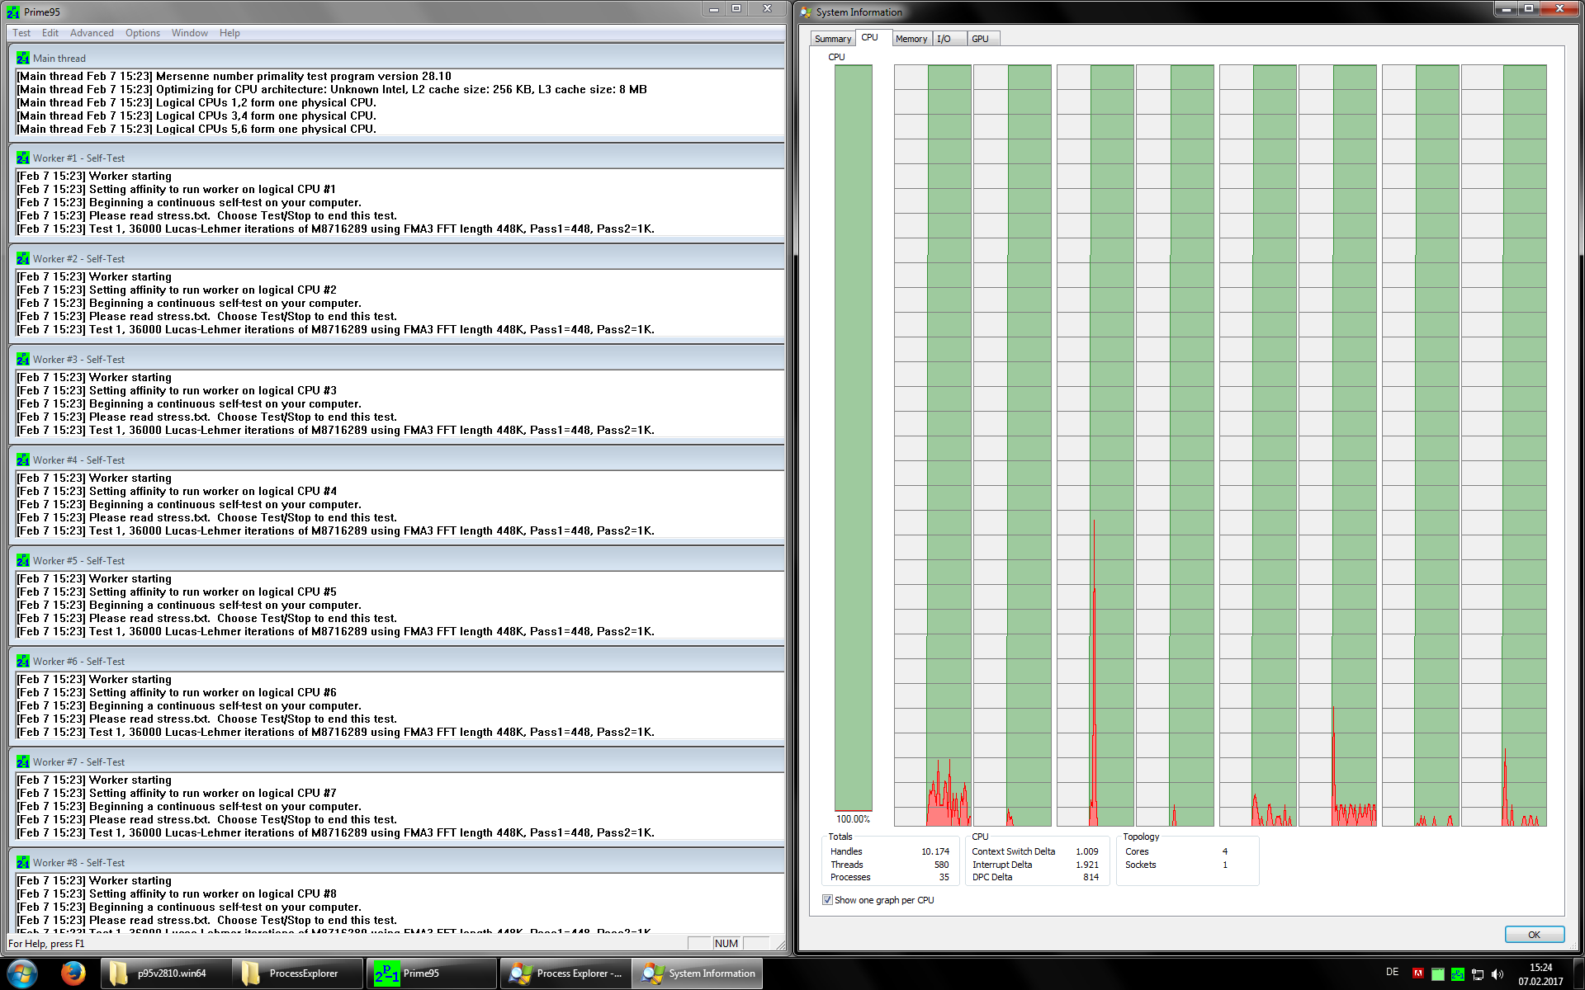Image resolution: width=1585 pixels, height=990 pixels.
Task: Switch to Process Explorer taskbar button
Action: point(565,973)
